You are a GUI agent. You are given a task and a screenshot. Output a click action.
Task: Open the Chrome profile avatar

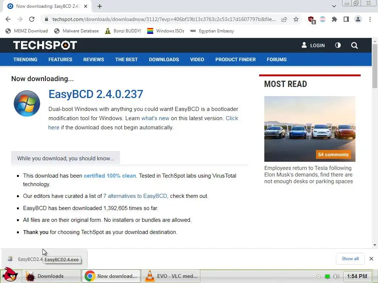358,19
